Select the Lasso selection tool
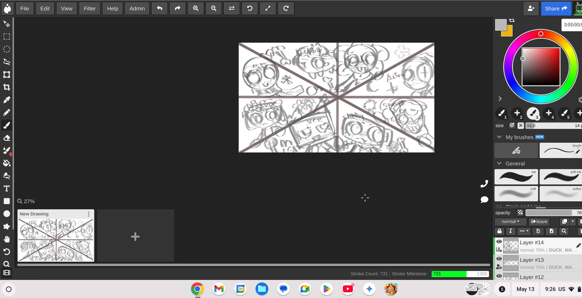Screen dimensions: 582x298 click(x=7, y=62)
